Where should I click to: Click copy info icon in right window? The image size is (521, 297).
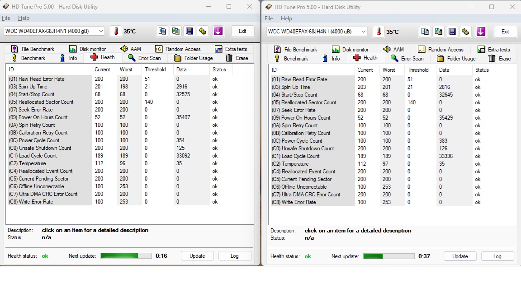[x=425, y=32]
